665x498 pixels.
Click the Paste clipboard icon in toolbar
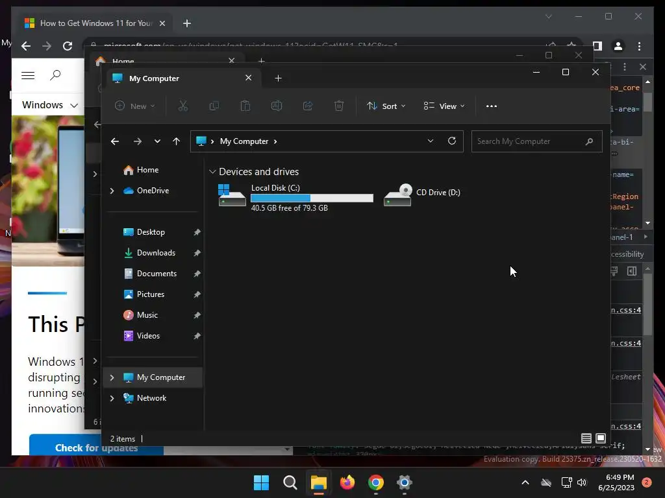click(x=245, y=106)
